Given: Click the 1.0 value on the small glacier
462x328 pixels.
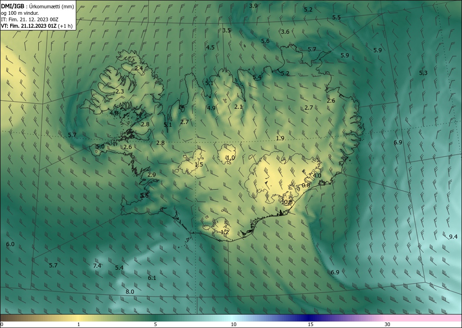Looking at the screenshot, I should click(231, 158).
